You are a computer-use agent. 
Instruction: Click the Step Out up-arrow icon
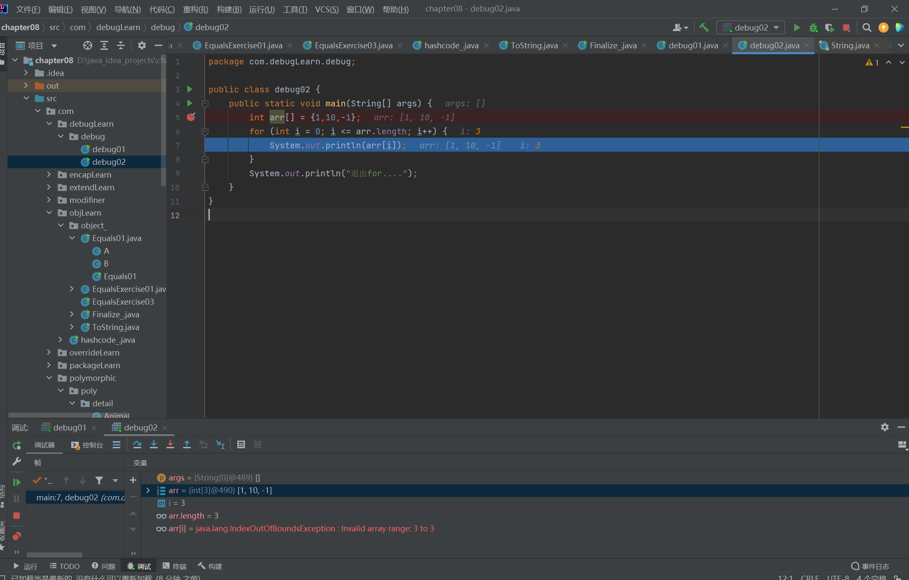[187, 444]
